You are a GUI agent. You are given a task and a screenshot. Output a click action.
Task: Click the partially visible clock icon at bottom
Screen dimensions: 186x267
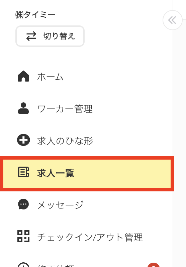[x=23, y=265]
